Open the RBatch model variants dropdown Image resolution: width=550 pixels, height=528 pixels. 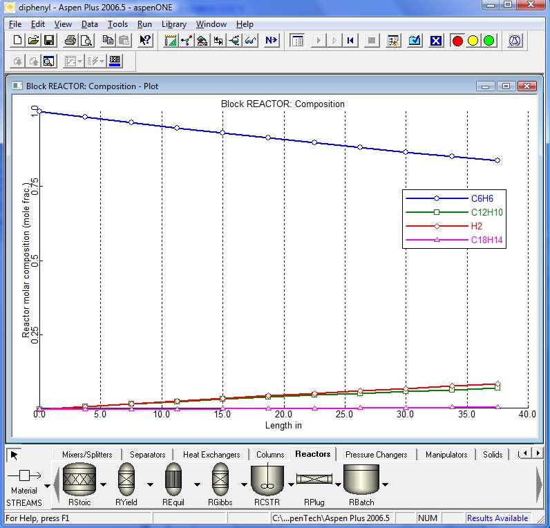point(384,484)
